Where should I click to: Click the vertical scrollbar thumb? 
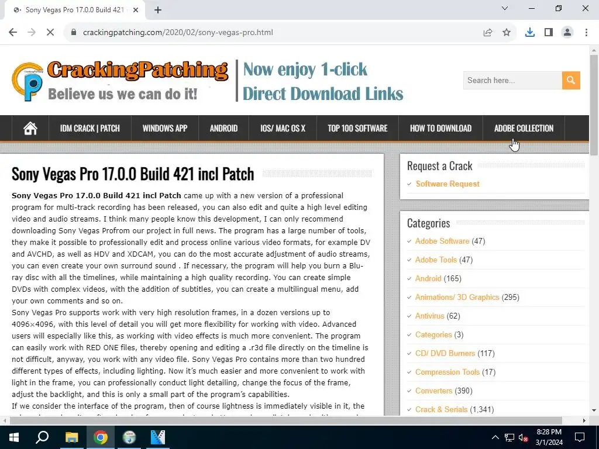(594, 105)
